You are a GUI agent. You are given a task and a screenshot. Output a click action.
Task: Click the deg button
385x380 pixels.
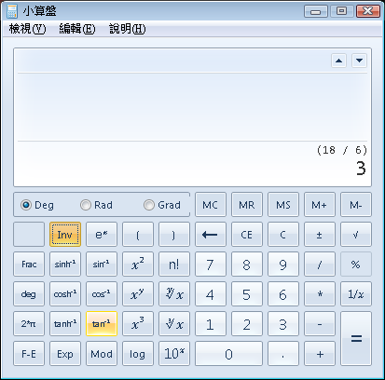tap(29, 294)
